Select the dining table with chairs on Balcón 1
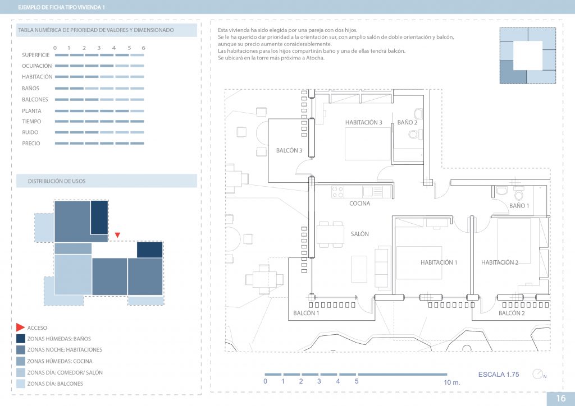 (x=262, y=279)
